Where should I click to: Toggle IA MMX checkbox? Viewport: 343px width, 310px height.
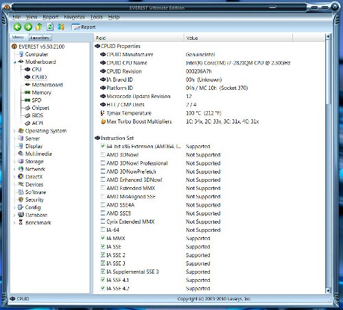pyautogui.click(x=103, y=238)
